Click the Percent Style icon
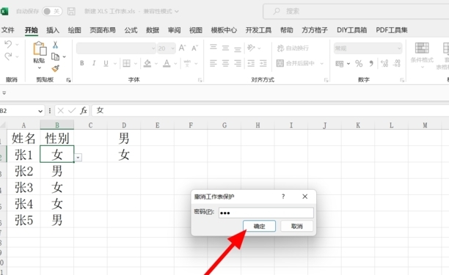 tap(359, 64)
